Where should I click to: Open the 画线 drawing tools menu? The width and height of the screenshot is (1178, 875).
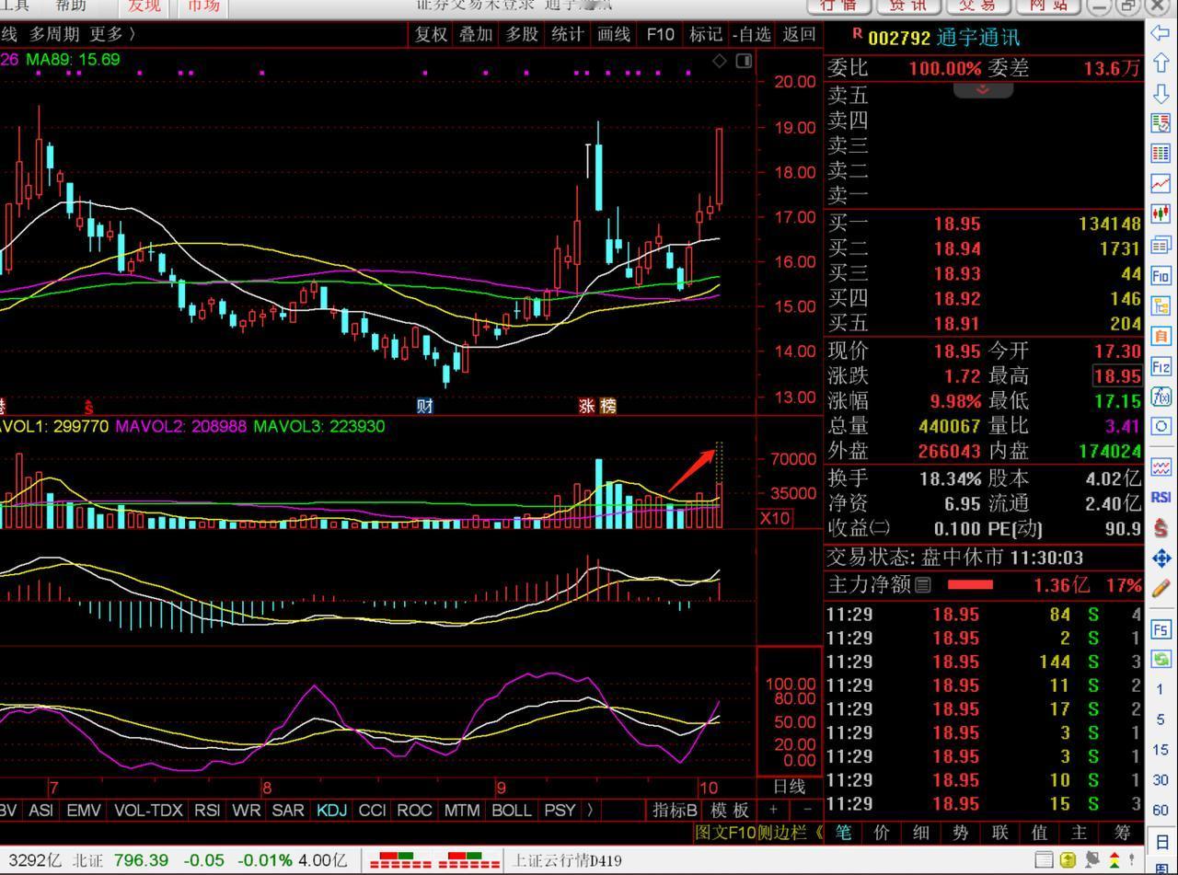(x=614, y=35)
